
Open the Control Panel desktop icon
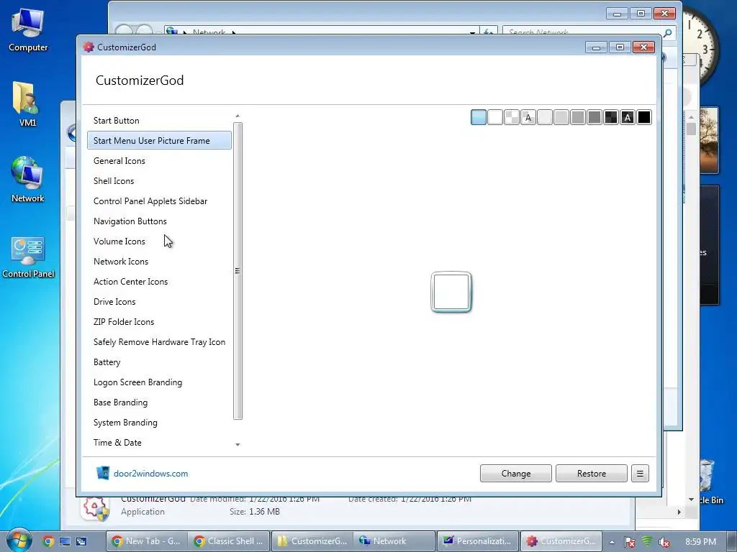[28, 257]
